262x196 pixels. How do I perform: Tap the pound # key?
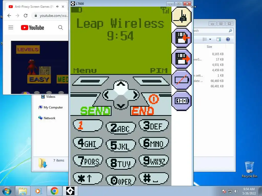coord(154,178)
